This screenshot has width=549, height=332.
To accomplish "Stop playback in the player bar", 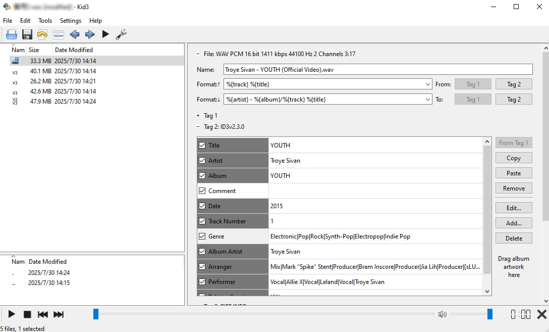I will pyautogui.click(x=27, y=314).
